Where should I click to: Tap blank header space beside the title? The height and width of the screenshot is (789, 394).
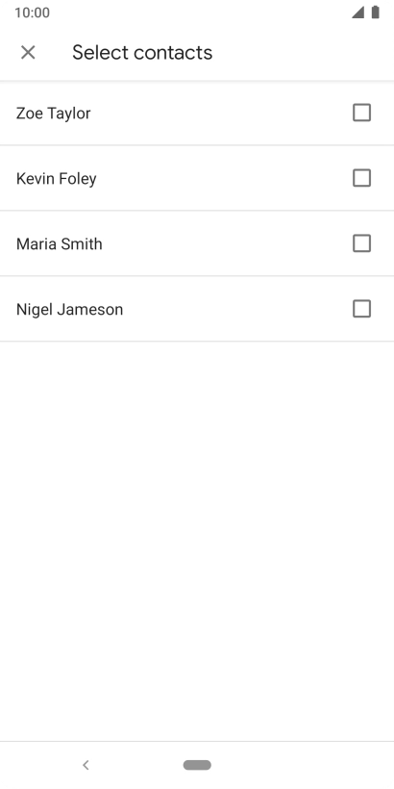tap(302, 52)
